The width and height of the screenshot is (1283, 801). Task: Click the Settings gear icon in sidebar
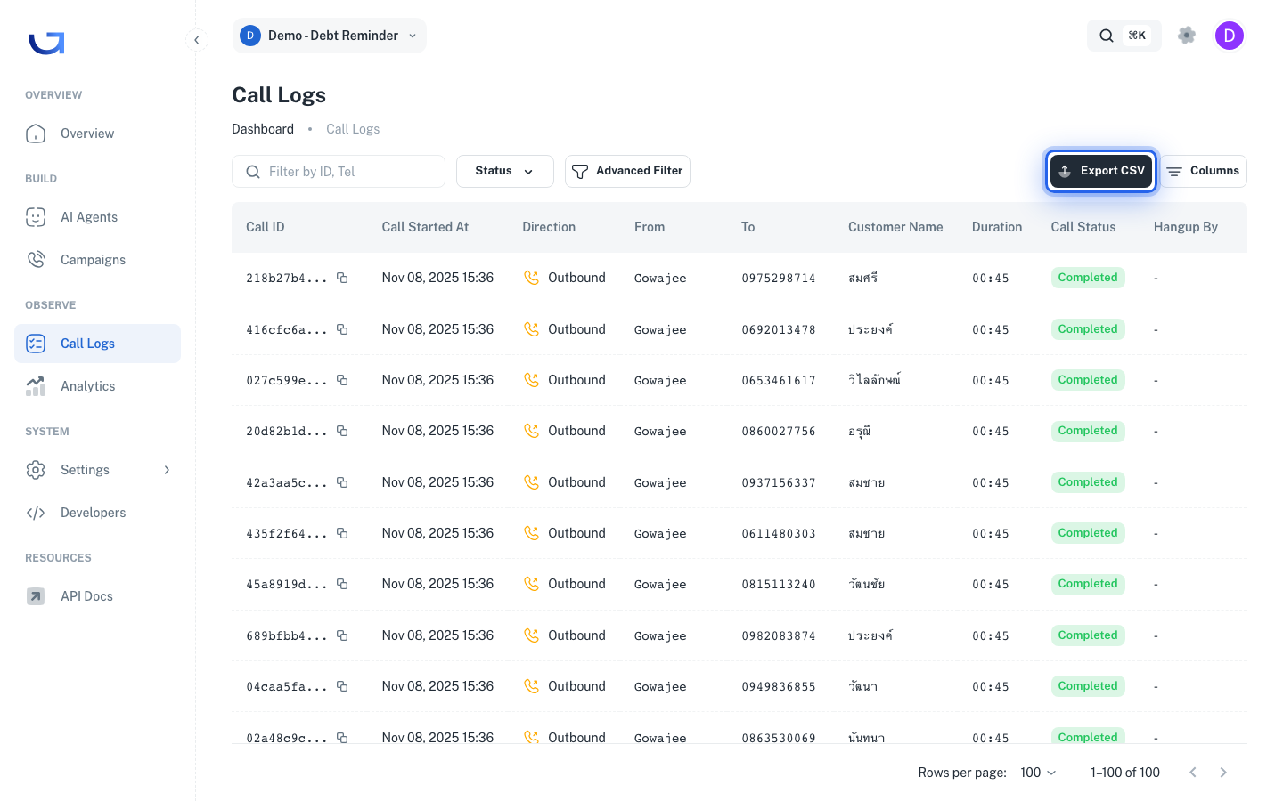coord(36,470)
